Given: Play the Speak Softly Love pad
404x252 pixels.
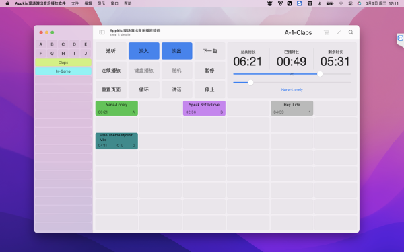Looking at the screenshot, I should pyautogui.click(x=204, y=108).
